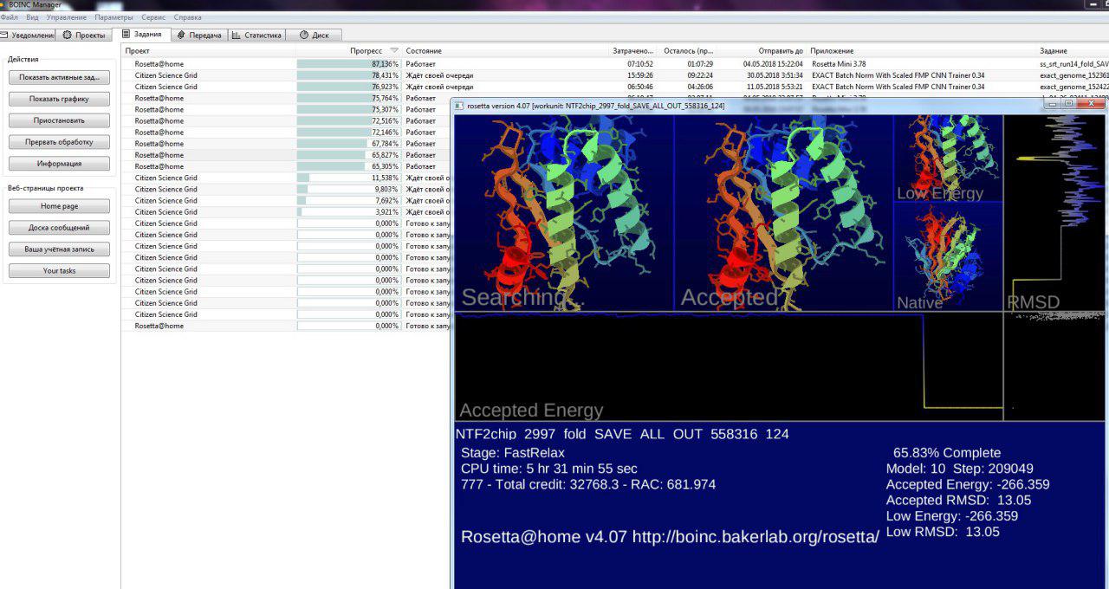Select the Rosetta@home row with 0,000% progress
The width and height of the screenshot is (1109, 589).
click(286, 326)
